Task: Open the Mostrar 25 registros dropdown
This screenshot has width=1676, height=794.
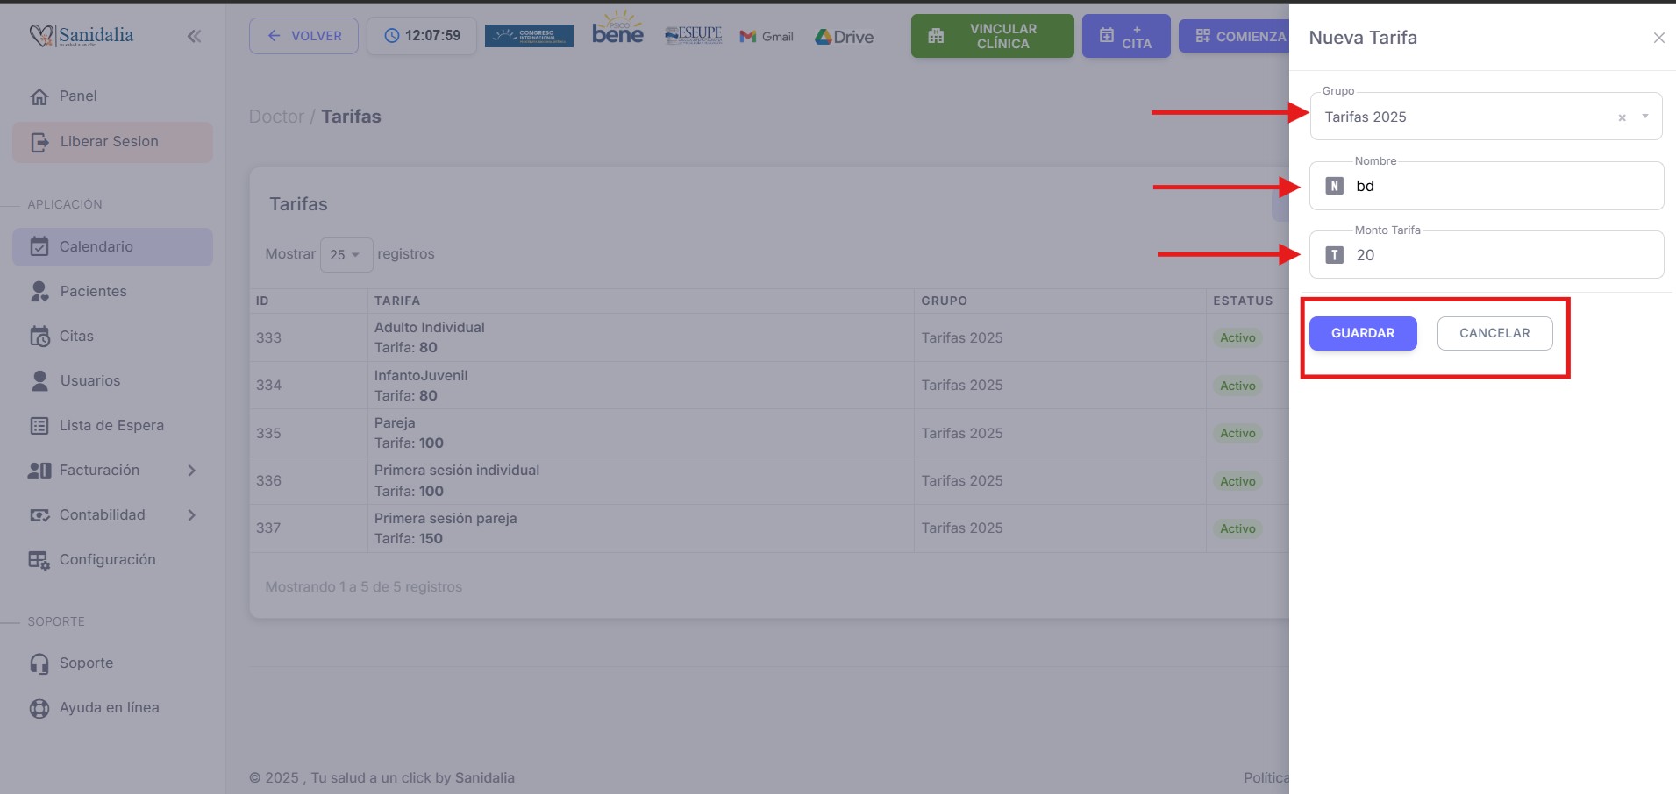Action: click(346, 255)
